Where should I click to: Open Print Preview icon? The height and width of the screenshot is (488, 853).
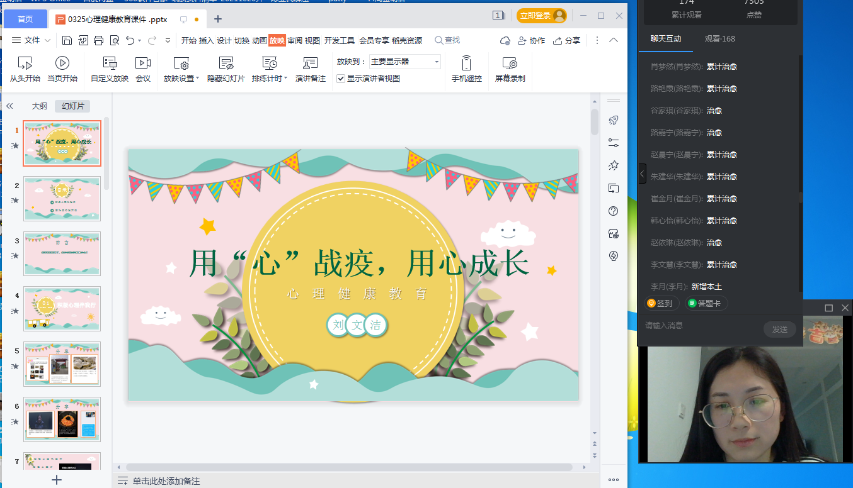pyautogui.click(x=114, y=40)
